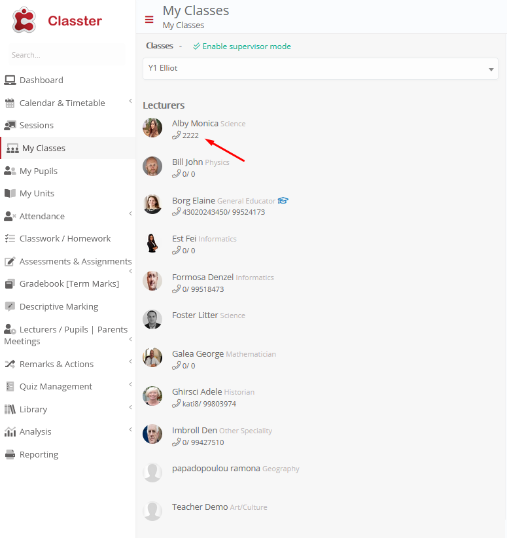Click the Assessments & Assignments edit icon

click(x=10, y=261)
